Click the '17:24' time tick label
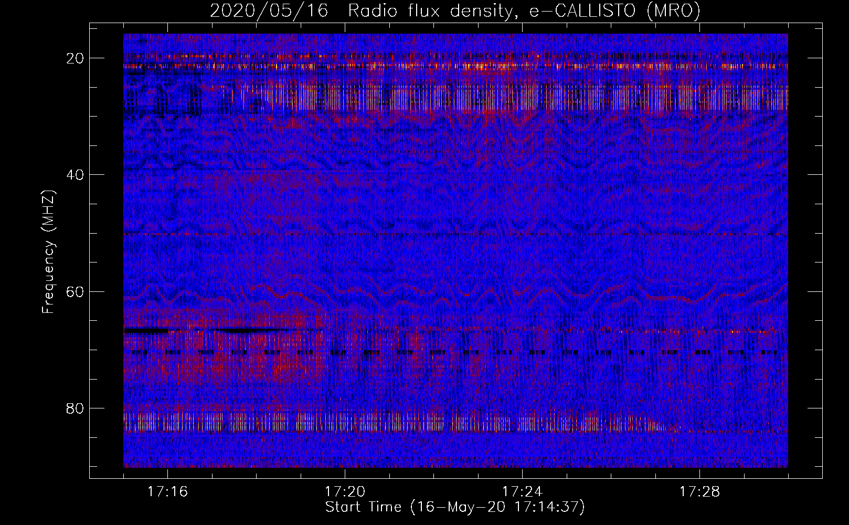Screen dimensions: 849x525 (522, 492)
